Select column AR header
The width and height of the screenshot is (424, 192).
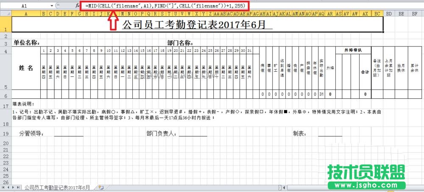(x=330, y=14)
